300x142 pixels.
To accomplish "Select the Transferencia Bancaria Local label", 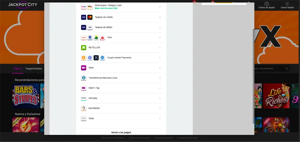I will [x=103, y=78].
